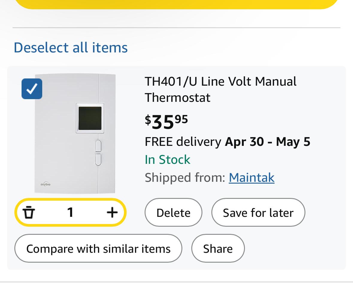
Task: Open Compare with similar items
Action: click(x=98, y=248)
